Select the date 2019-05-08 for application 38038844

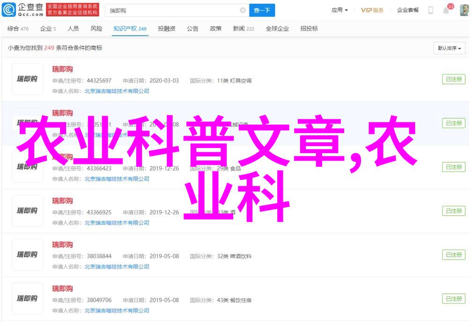point(164,256)
